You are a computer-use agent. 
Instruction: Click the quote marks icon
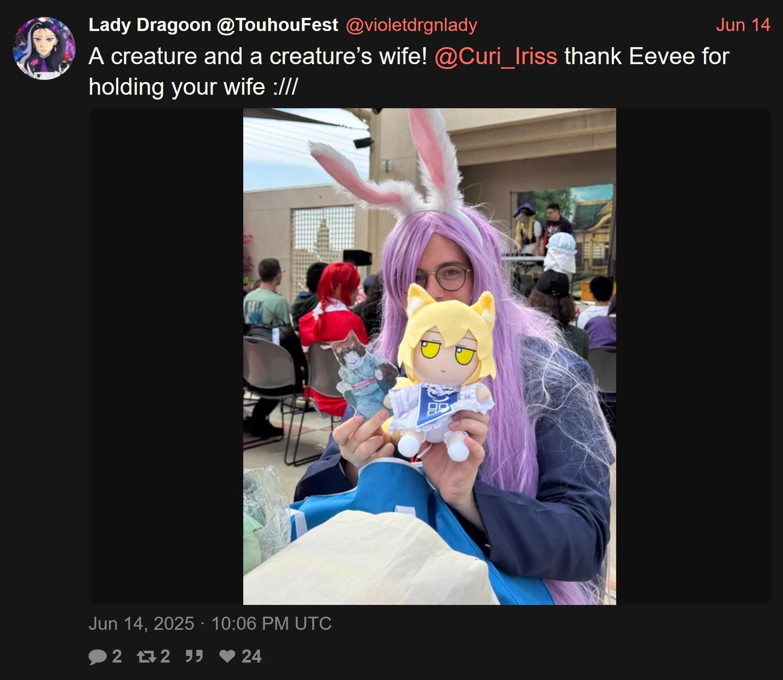[194, 656]
